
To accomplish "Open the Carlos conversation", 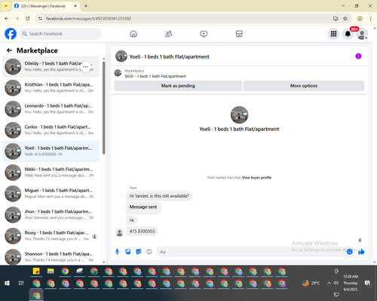I will (x=51, y=130).
